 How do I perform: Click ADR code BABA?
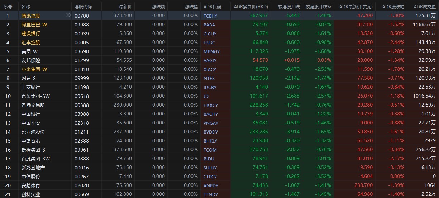[209, 25]
